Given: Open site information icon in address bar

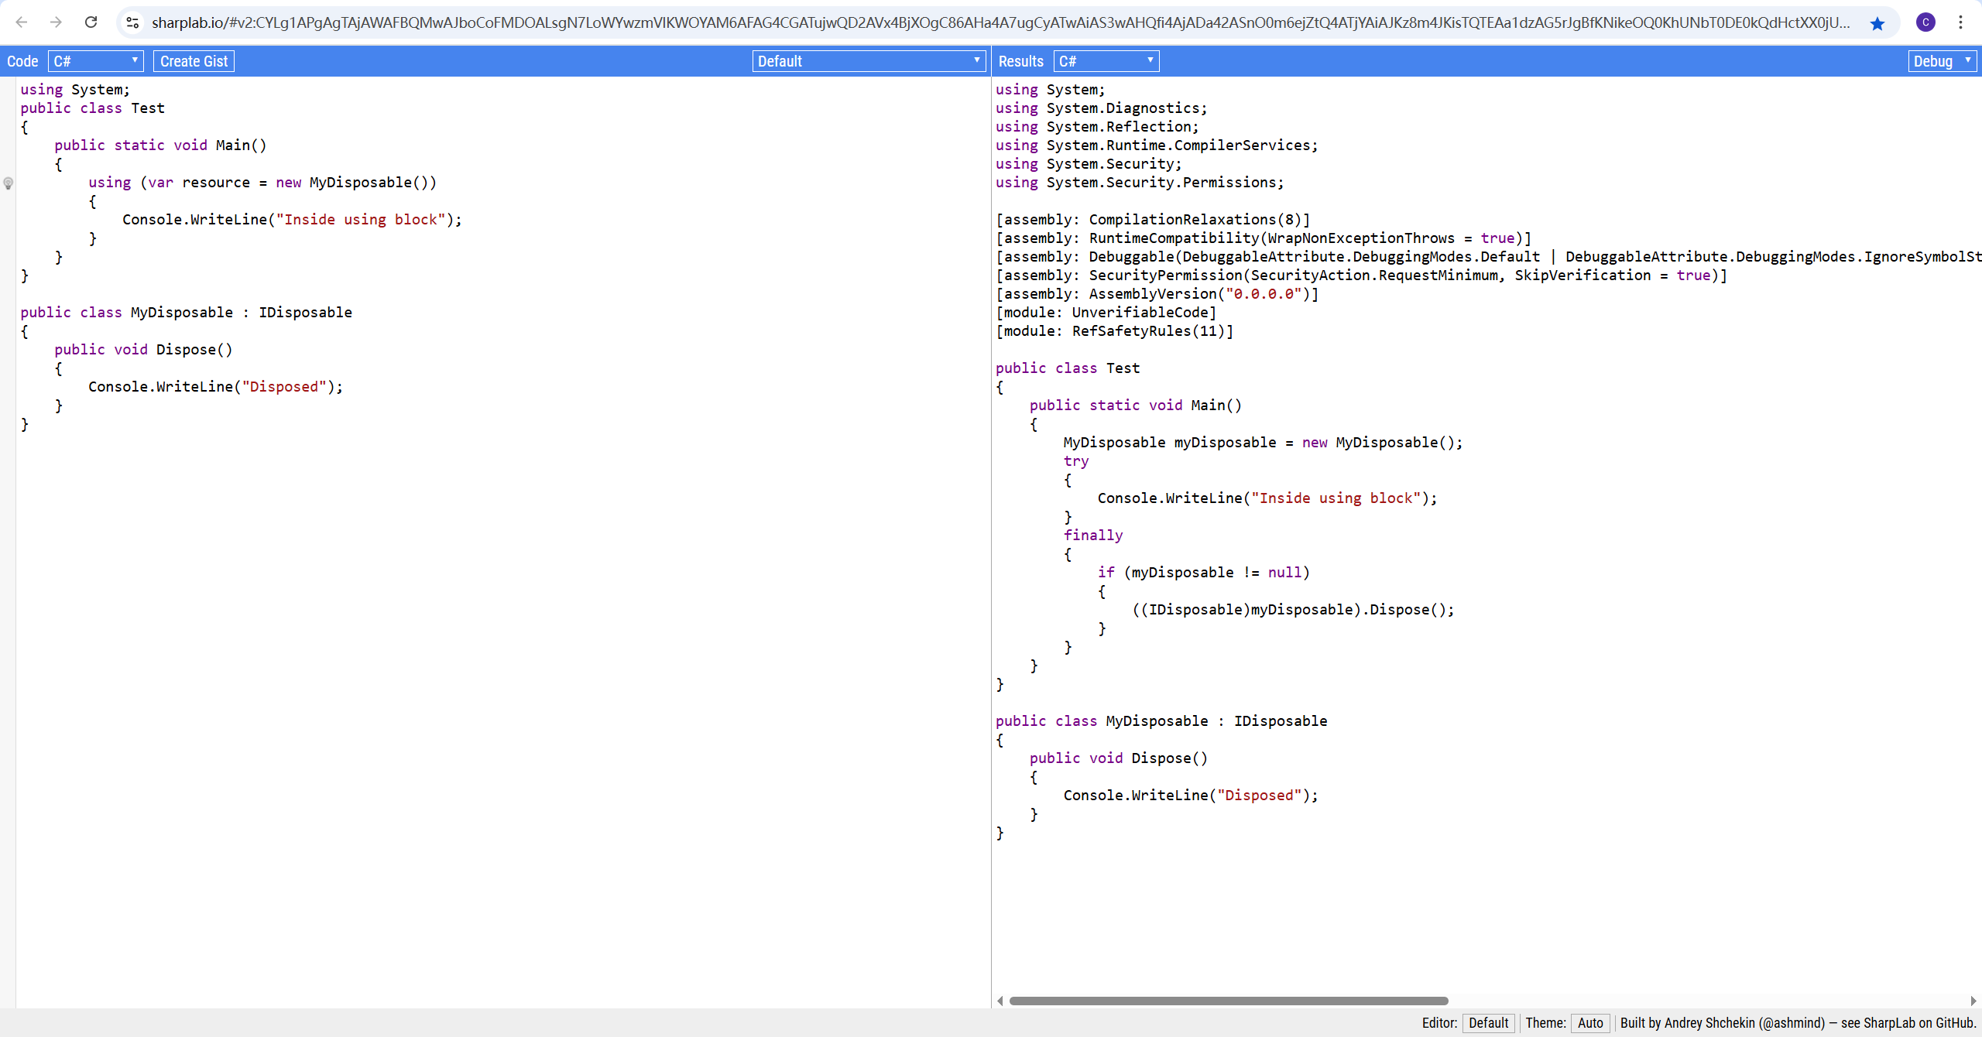Looking at the screenshot, I should 132,22.
